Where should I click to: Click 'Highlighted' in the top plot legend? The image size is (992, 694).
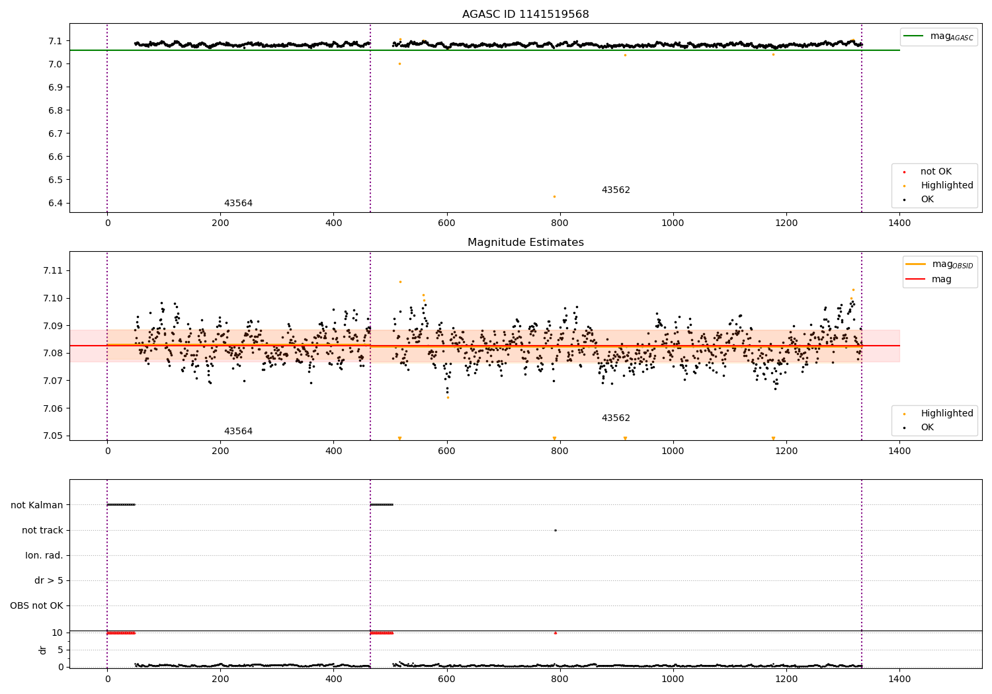[939, 186]
